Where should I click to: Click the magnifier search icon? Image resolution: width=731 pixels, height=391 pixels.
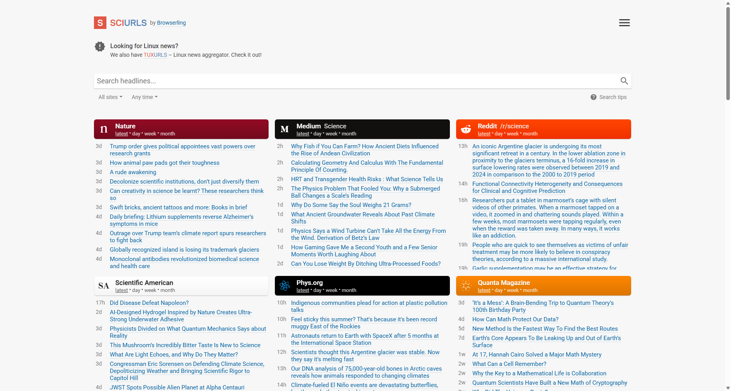point(624,81)
